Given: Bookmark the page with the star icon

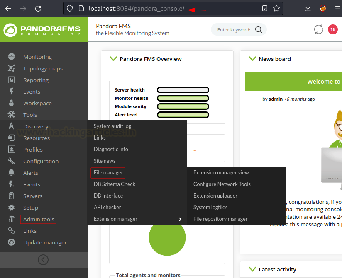Looking at the screenshot, I should pyautogui.click(x=276, y=8).
